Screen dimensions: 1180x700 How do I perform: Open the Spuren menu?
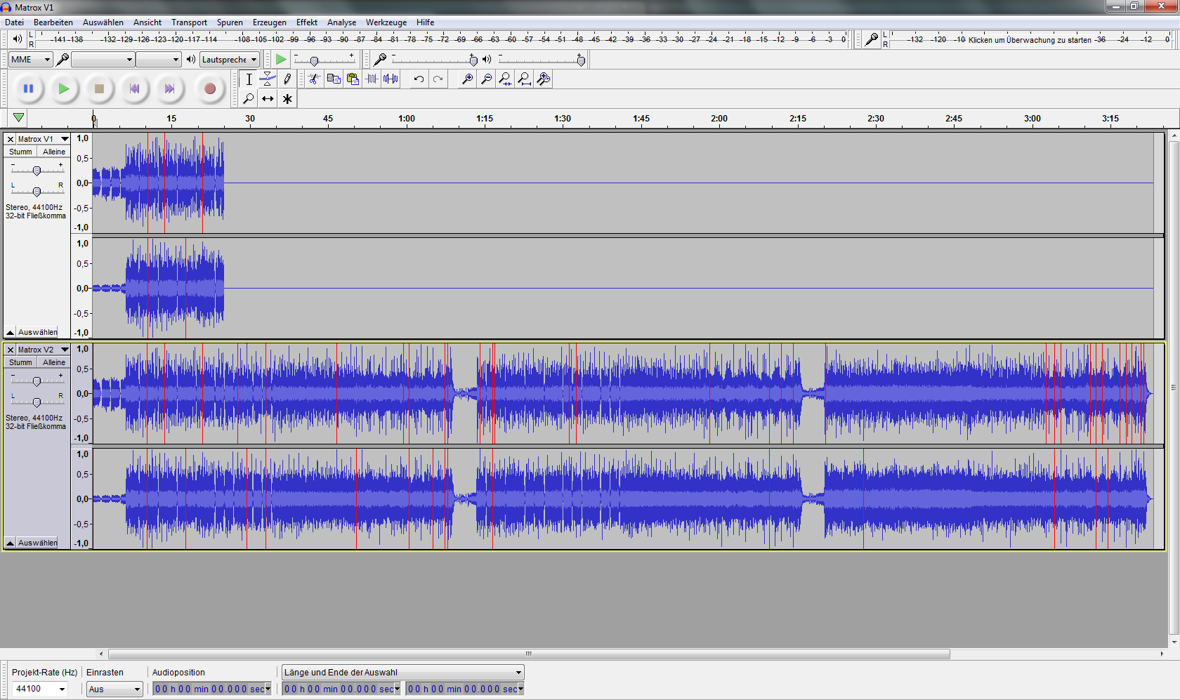[230, 22]
